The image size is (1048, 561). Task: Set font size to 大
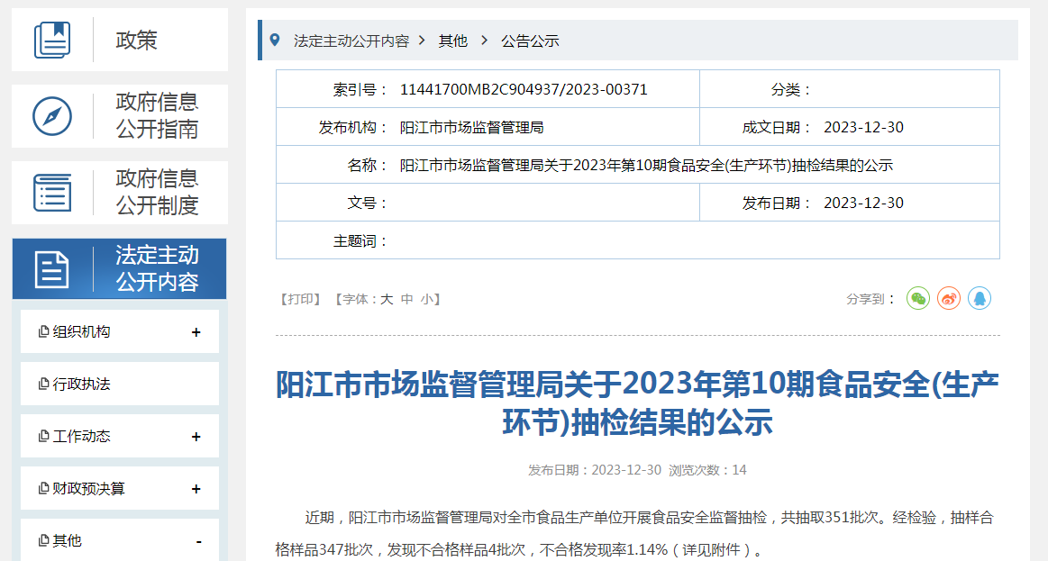(x=387, y=299)
